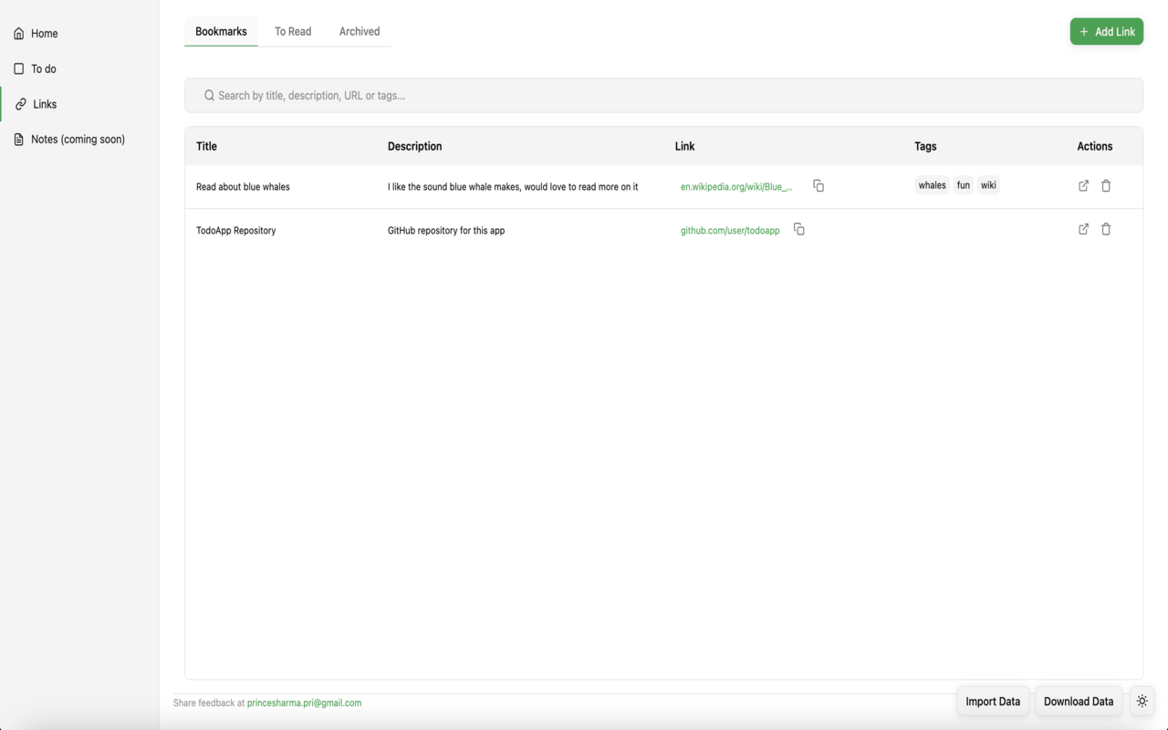Screen dimensions: 1168x730
Task: Click the Link column header
Action: [684, 146]
